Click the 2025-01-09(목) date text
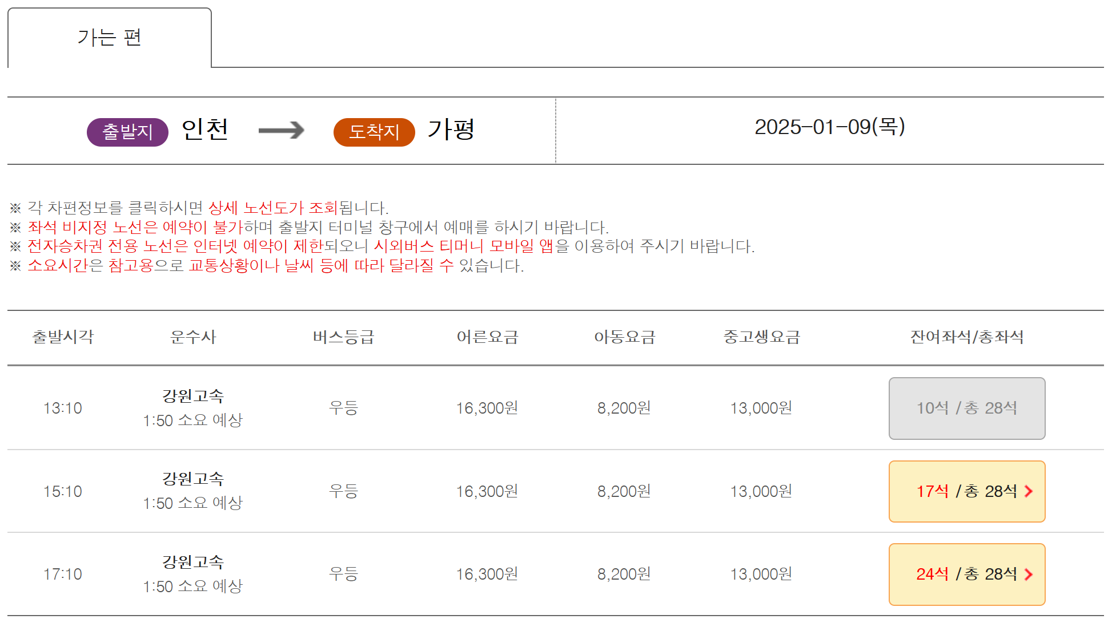1112x627 pixels. coord(829,127)
